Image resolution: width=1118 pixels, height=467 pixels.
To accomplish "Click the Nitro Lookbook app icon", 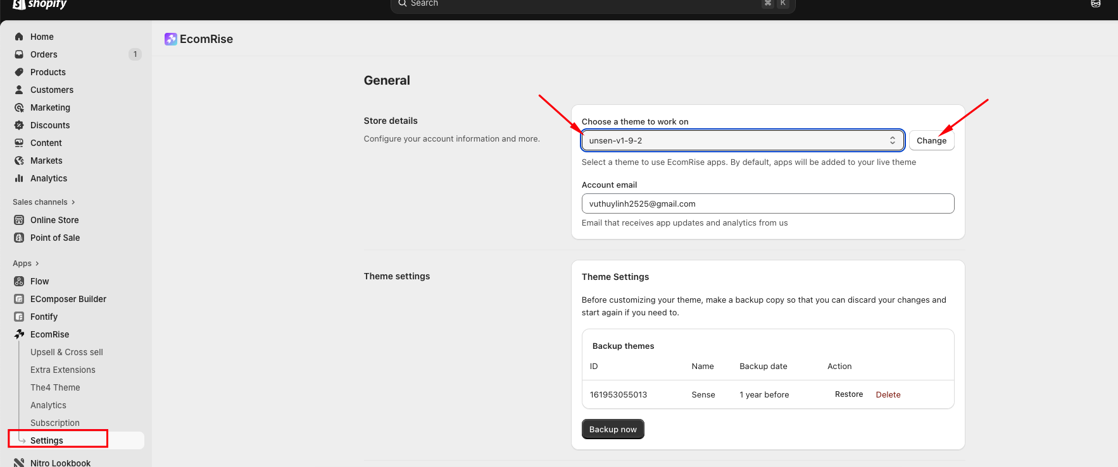I will click(19, 463).
